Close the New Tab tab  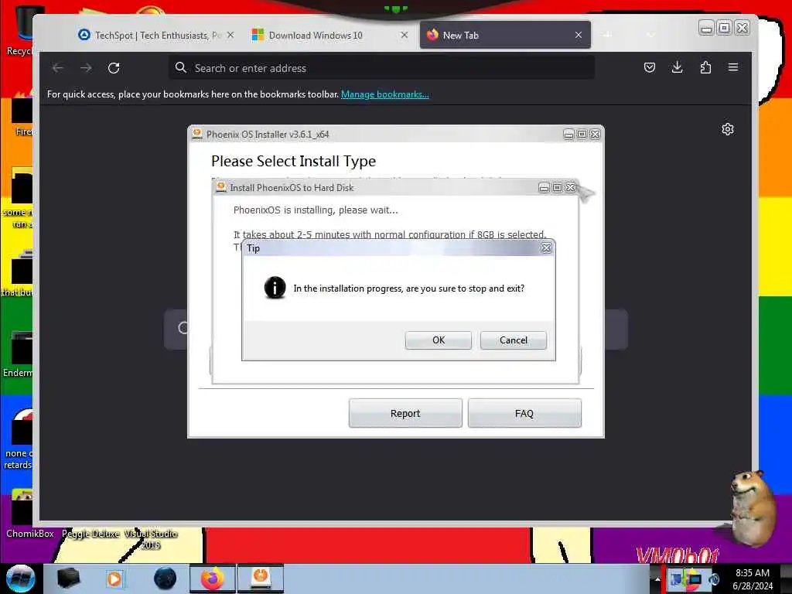[x=579, y=36]
